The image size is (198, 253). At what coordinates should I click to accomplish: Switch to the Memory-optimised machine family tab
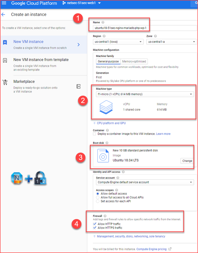click(x=134, y=61)
